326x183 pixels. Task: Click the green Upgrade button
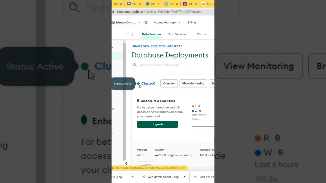[157, 124]
